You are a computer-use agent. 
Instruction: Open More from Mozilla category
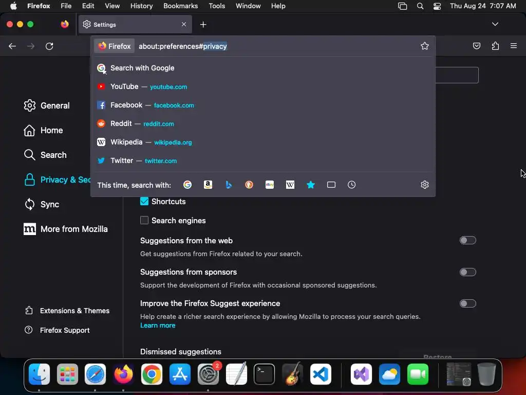pyautogui.click(x=66, y=229)
